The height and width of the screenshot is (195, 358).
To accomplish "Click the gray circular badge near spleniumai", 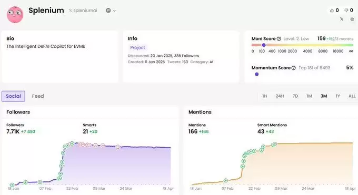I will coord(108,11).
